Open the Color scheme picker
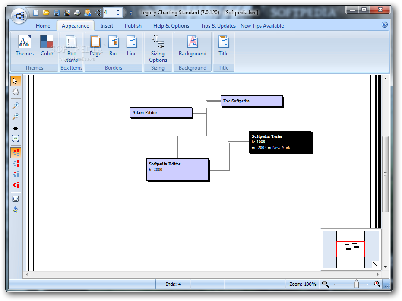The height and width of the screenshot is (301, 402). [47, 46]
